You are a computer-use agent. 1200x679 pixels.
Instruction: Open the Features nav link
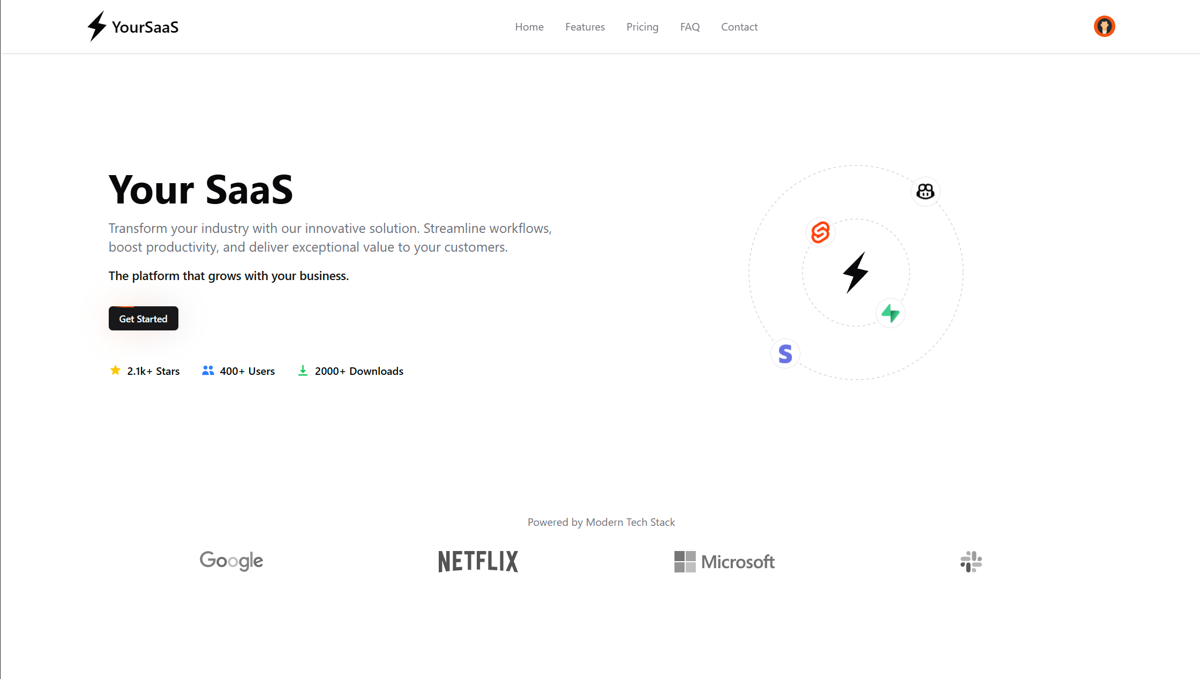tap(585, 27)
